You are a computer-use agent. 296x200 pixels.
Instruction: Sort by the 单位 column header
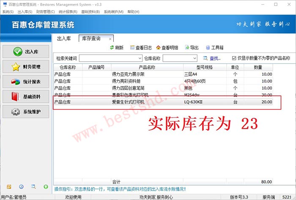coord(235,67)
